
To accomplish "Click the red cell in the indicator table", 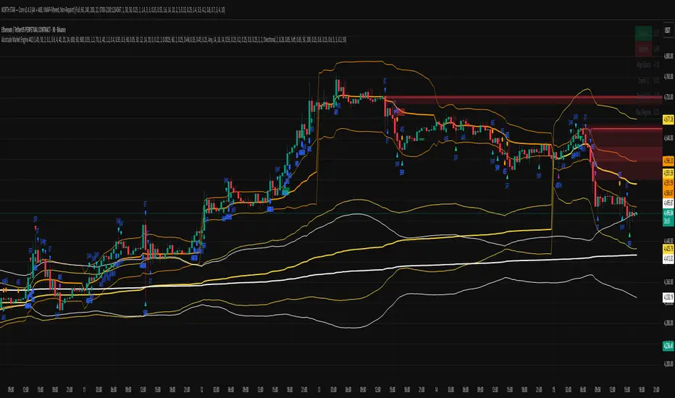I will click(644, 49).
